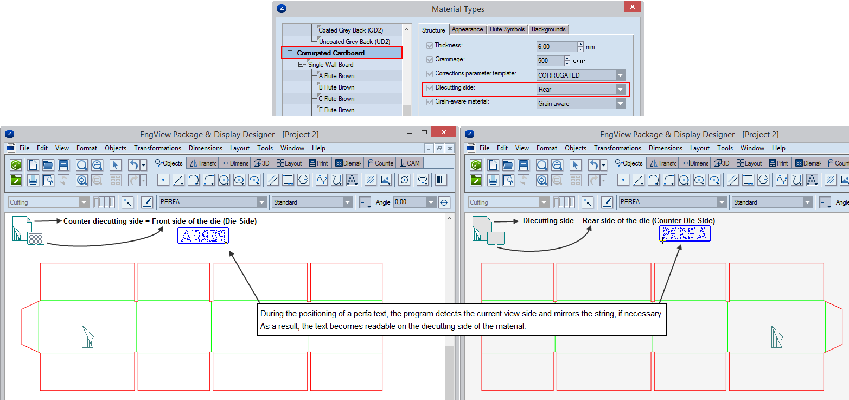Click the Save icon in left window toolbar
Screen dimensions: 849x400
(63, 165)
